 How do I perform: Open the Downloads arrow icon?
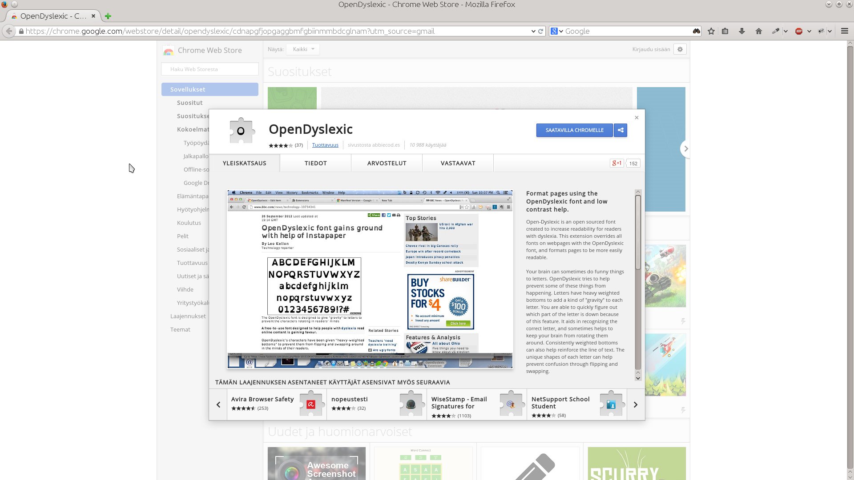click(742, 31)
